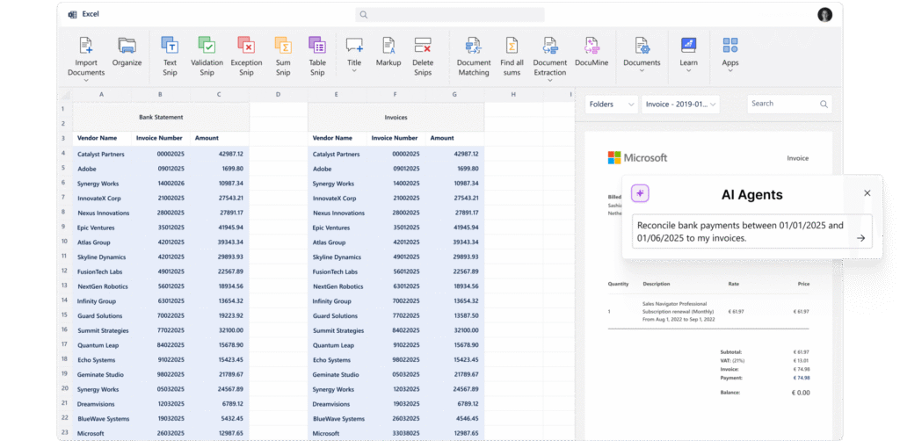Select amount 5432.45 for BlueWave Systems
The height and width of the screenshot is (441, 900).
[x=220, y=419]
